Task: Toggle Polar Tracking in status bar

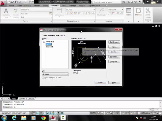Action: [x=41, y=113]
